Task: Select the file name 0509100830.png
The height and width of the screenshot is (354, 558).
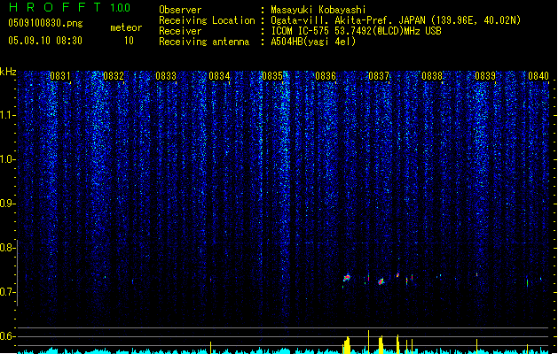Action: pos(45,23)
